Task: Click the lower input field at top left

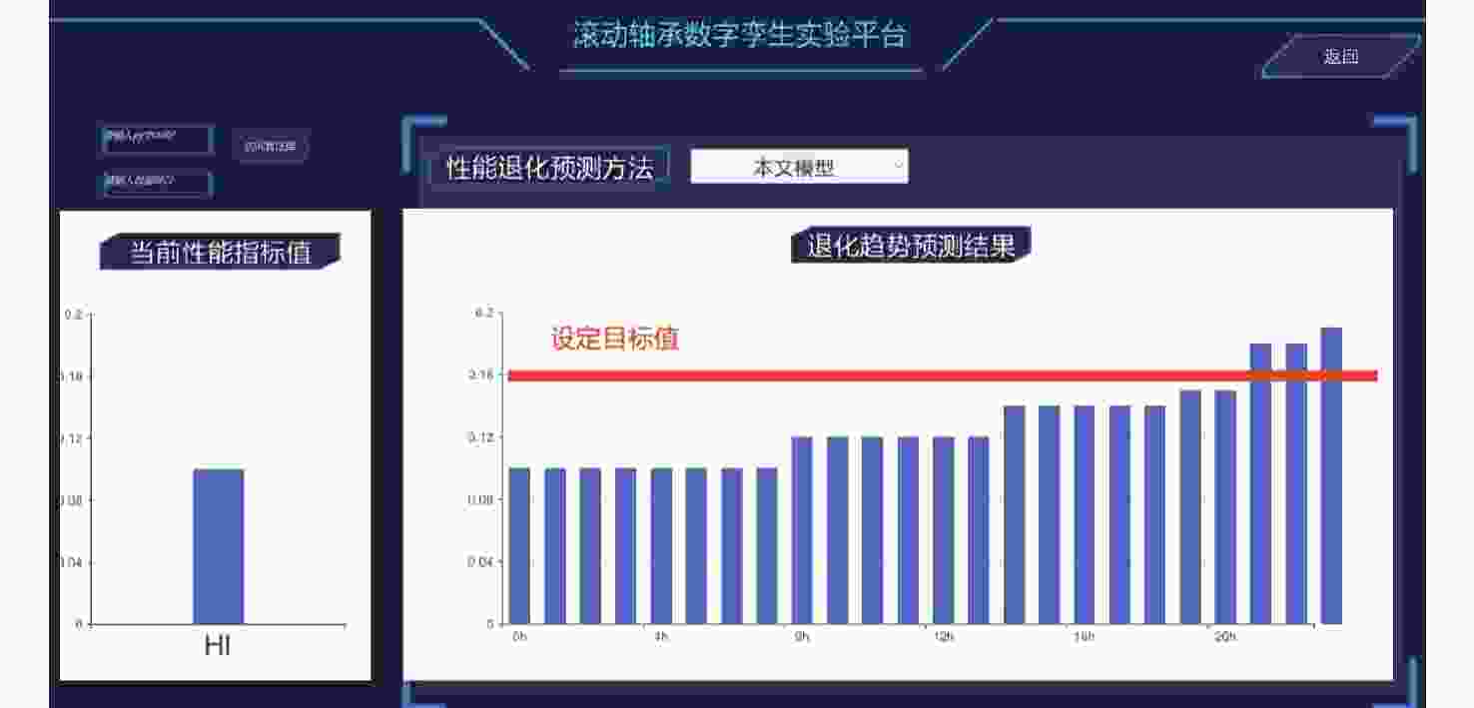Action: coord(157,183)
